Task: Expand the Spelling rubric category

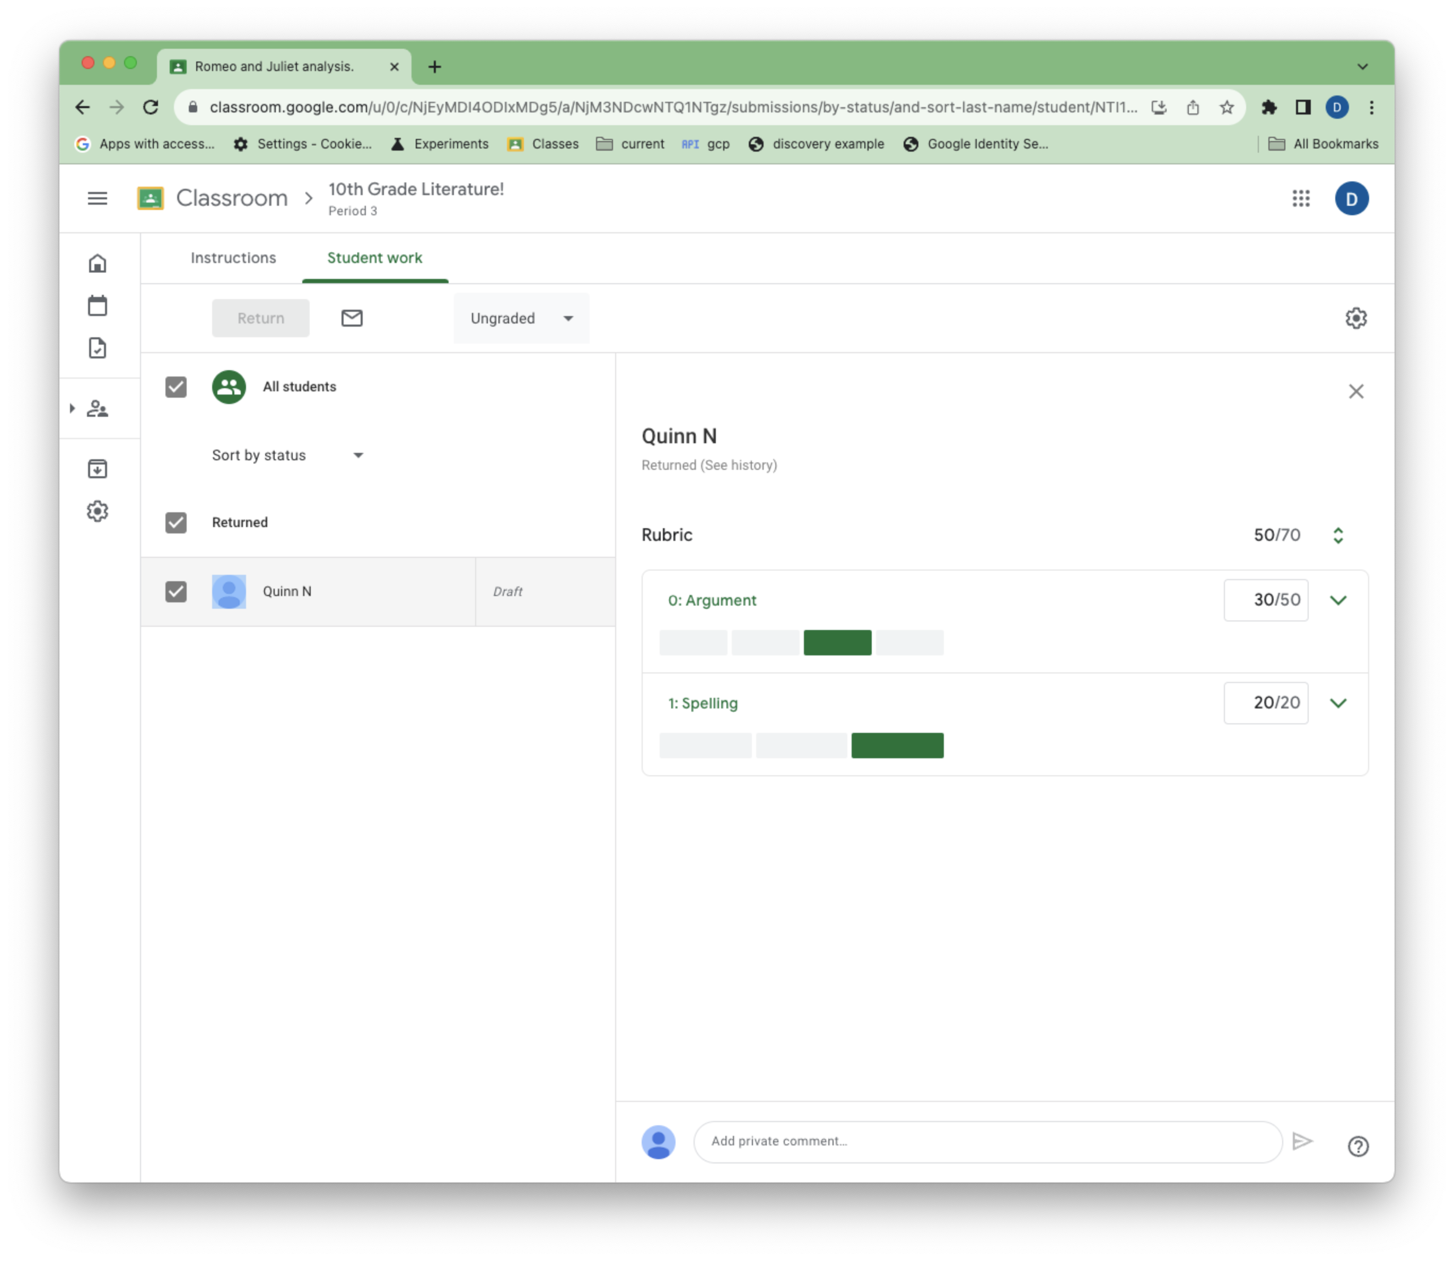Action: 1338,702
